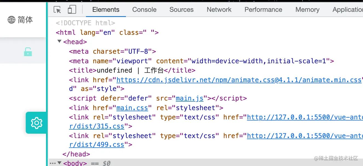Open the dist/315.css link

click(x=97, y=126)
